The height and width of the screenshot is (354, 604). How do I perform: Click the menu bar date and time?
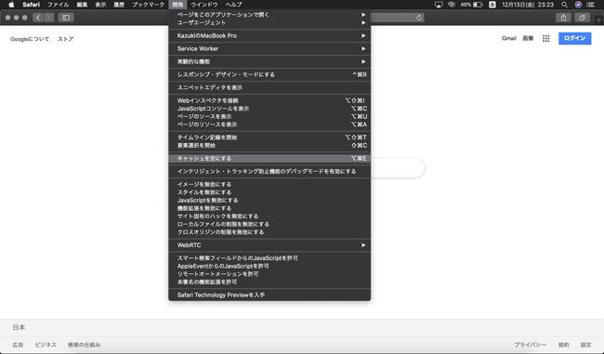528,5
